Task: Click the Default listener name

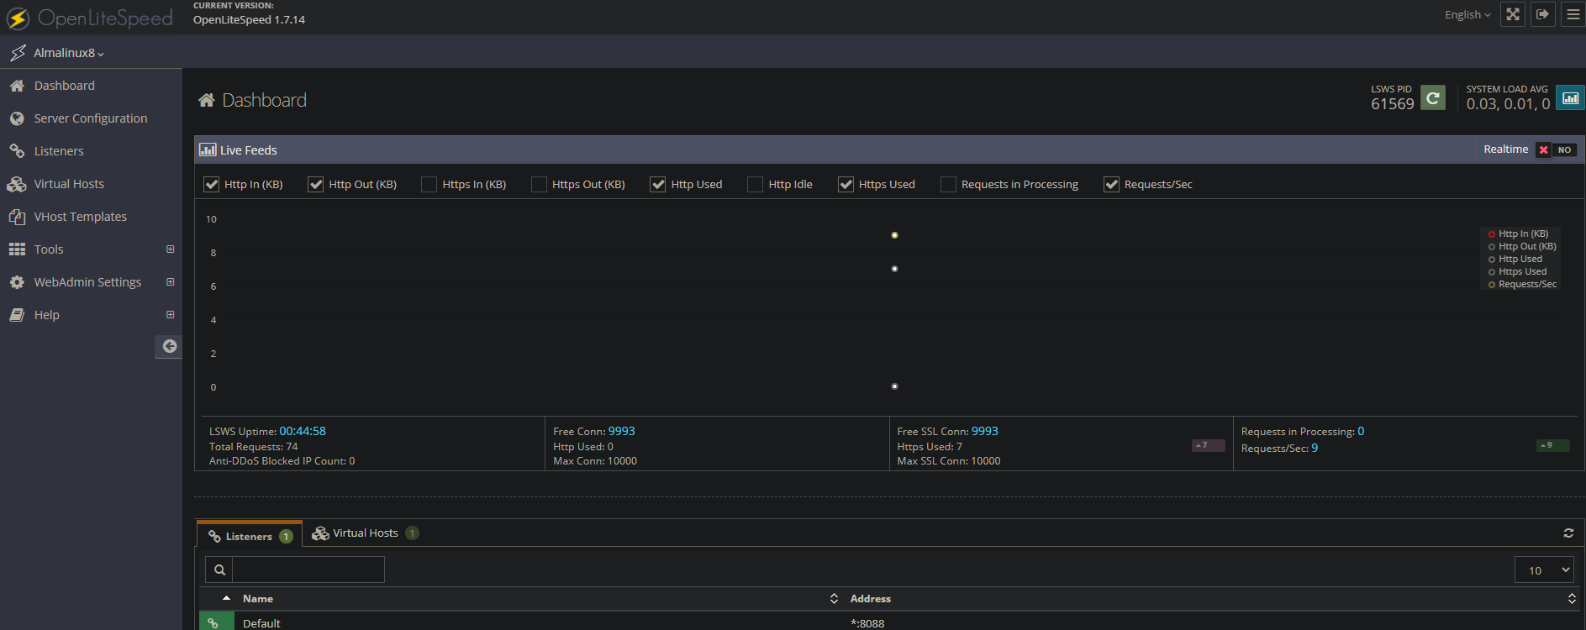Action: (x=261, y=623)
